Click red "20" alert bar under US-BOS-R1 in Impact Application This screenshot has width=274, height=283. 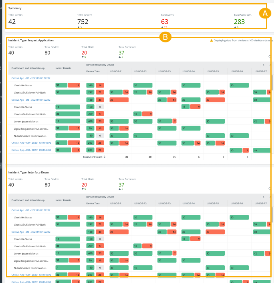tap(119, 100)
